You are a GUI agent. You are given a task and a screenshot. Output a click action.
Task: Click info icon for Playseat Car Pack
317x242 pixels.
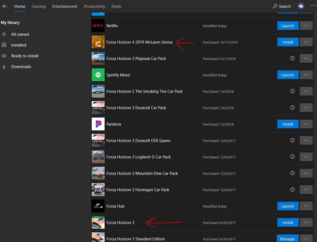click(x=292, y=58)
